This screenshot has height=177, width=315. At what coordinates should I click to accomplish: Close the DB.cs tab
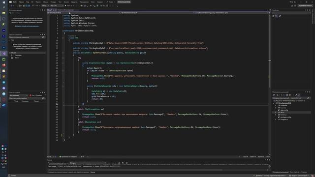pyautogui.click(x=56, y=10)
